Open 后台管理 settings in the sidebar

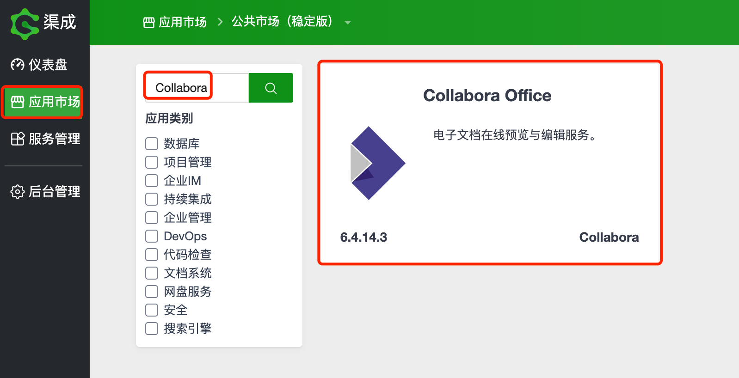45,191
